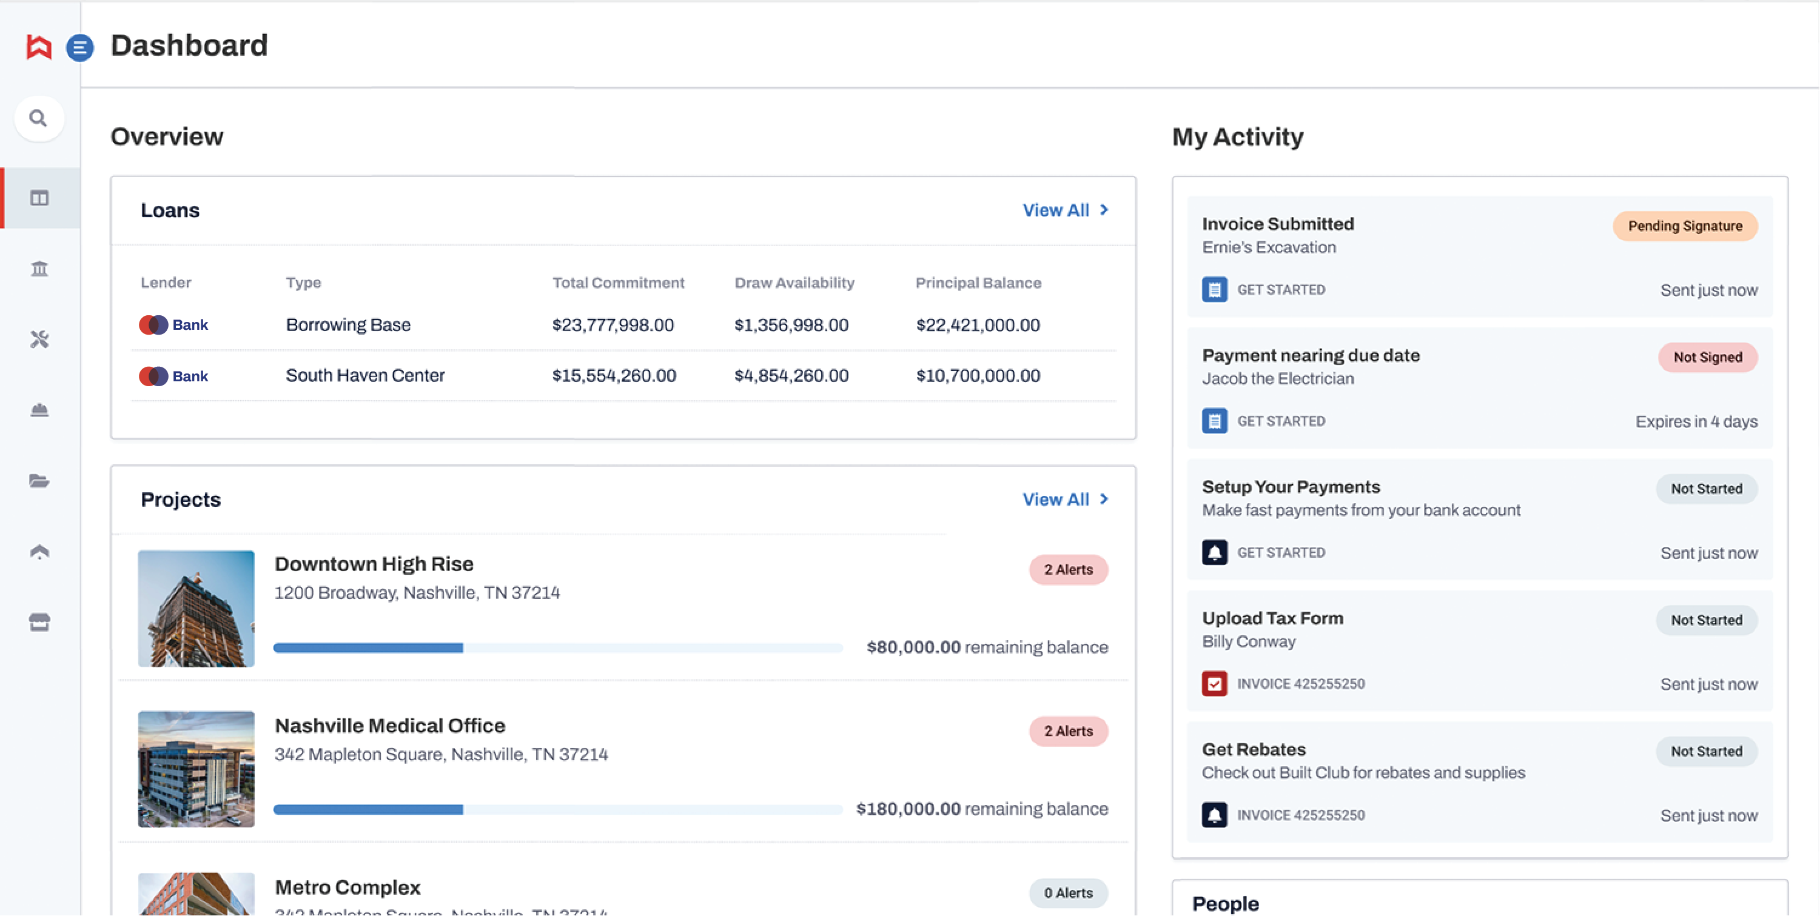The height and width of the screenshot is (916, 1820).
Task: Open Metro Complex building thumbnail
Action: click(196, 894)
